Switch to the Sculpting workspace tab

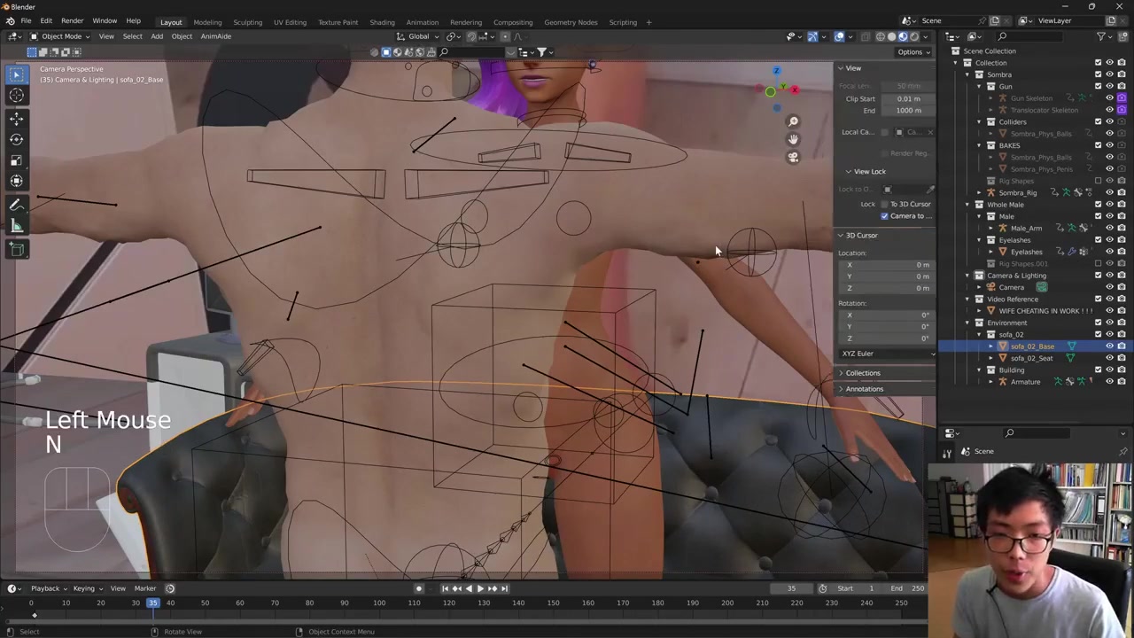pyautogui.click(x=247, y=22)
